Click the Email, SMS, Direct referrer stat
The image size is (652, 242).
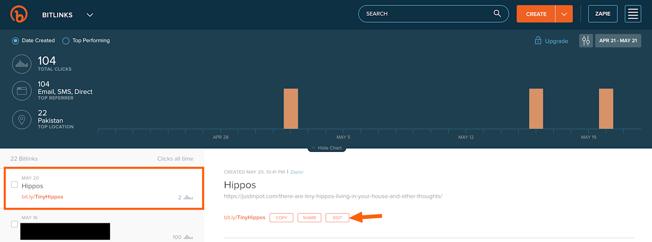(65, 90)
